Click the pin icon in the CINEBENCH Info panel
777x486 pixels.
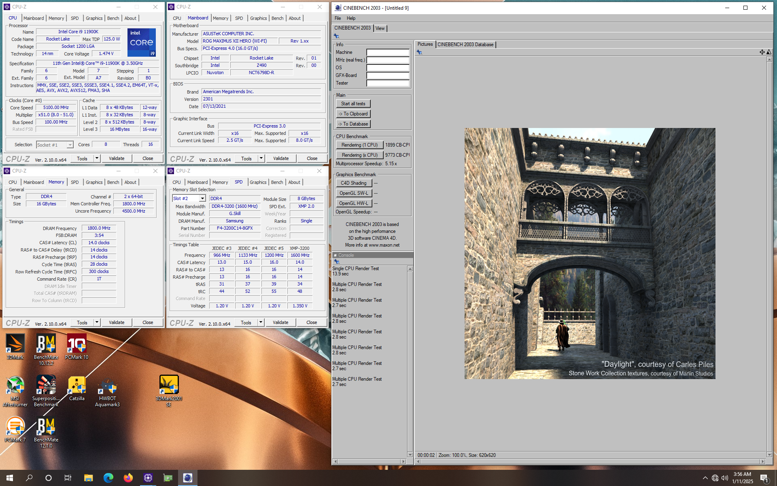[336, 36]
